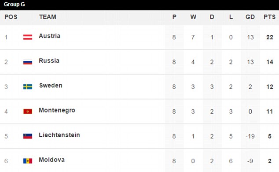Click the Group G header title
279x172 pixels.
pyautogui.click(x=14, y=4)
